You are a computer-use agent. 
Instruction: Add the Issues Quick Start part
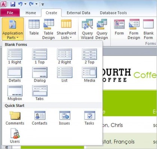[x=64, y=118]
